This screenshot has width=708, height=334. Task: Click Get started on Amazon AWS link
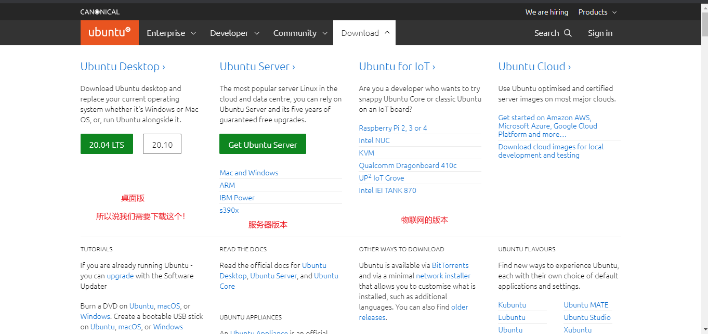click(548, 126)
